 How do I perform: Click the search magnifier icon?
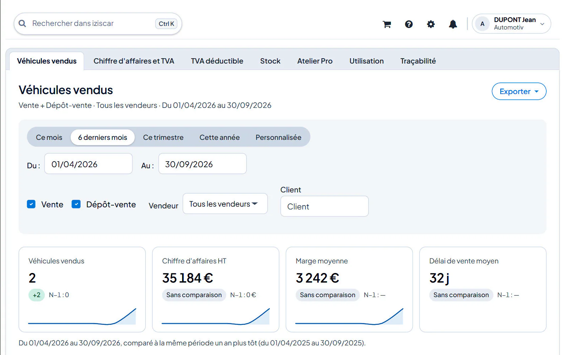22,23
